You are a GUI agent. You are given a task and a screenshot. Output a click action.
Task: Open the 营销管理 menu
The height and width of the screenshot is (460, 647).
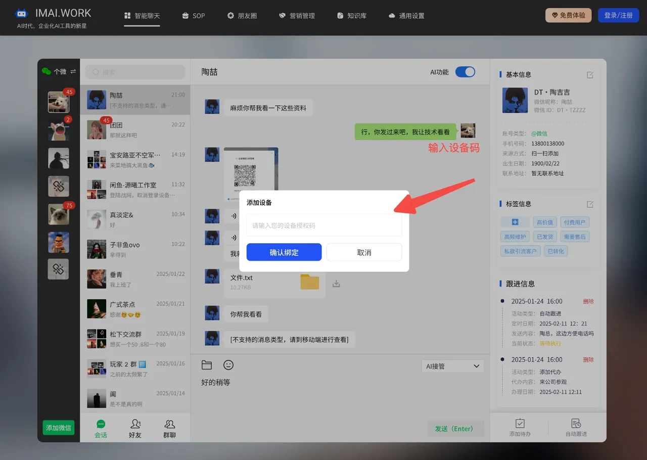297,16
